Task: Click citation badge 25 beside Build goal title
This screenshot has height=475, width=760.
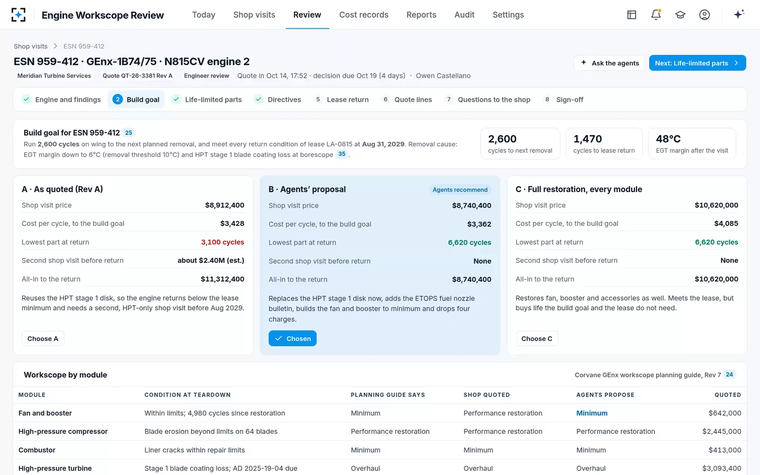Action: tap(129, 133)
